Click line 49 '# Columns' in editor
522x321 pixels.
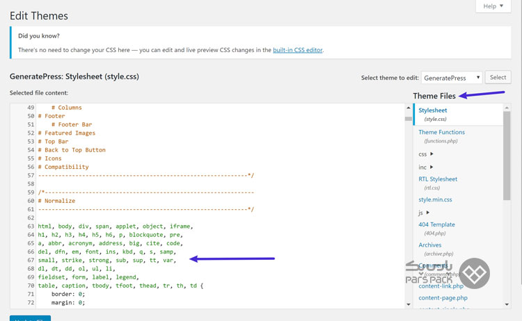click(x=66, y=108)
